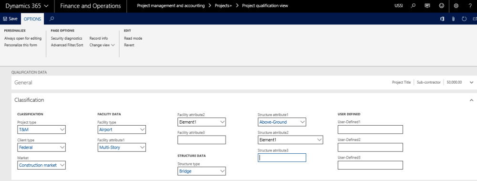
Task: Expand the General section chevron
Action: [472, 83]
